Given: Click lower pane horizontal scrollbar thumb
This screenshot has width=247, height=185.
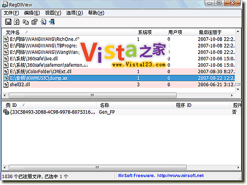Looking at the screenshot, I should pos(97,168).
